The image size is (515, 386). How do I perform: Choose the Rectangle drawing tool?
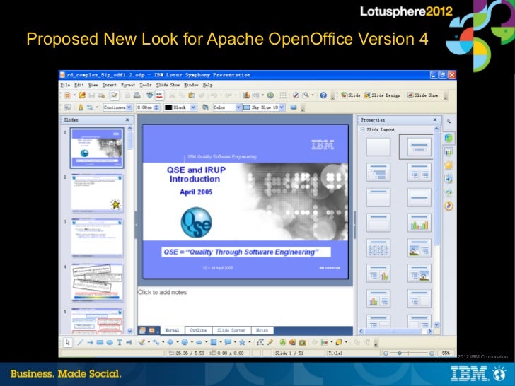(100, 342)
